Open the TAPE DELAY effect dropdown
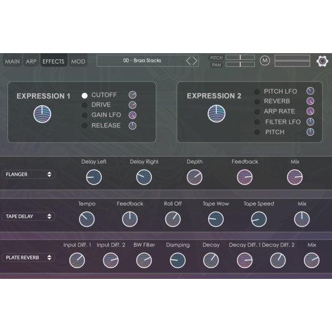Screen dimensions: 332x332 28,216
